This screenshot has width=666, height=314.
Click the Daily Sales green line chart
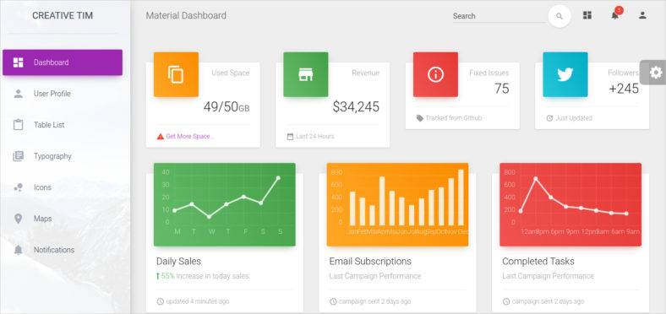tap(224, 204)
